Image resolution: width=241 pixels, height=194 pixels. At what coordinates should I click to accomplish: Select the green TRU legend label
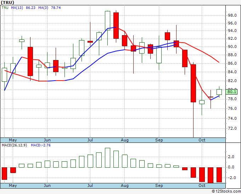5,8
